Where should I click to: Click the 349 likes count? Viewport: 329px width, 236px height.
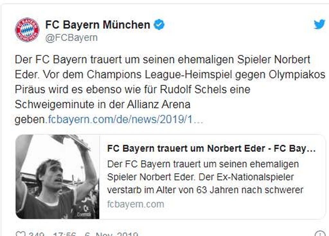coord(37,234)
